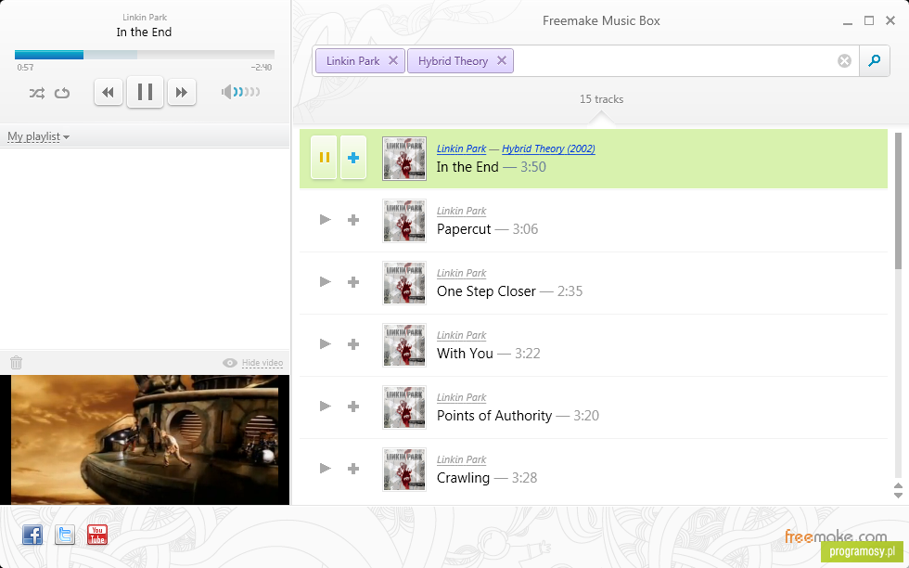
Task: Open Linkin Park link above One Step Closer
Action: 462,273
